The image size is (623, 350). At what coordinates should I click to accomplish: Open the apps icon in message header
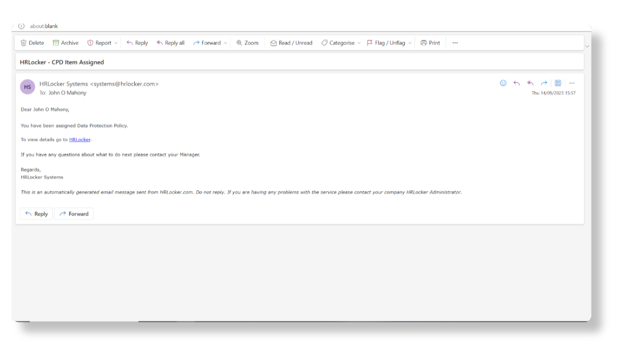click(558, 83)
